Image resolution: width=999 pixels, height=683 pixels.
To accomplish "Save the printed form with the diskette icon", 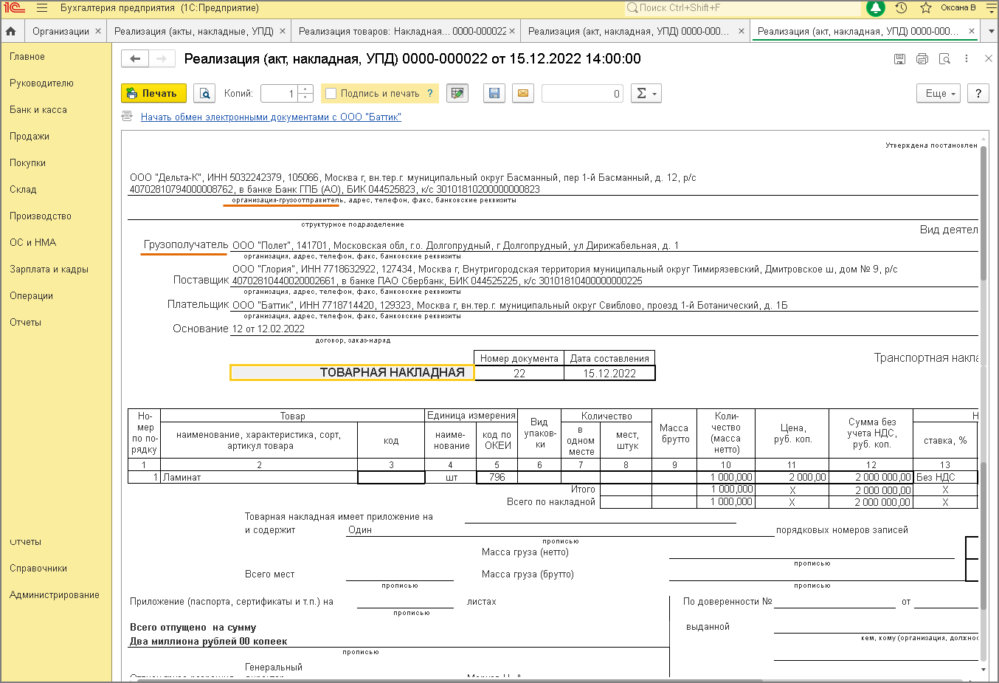I will (x=494, y=94).
